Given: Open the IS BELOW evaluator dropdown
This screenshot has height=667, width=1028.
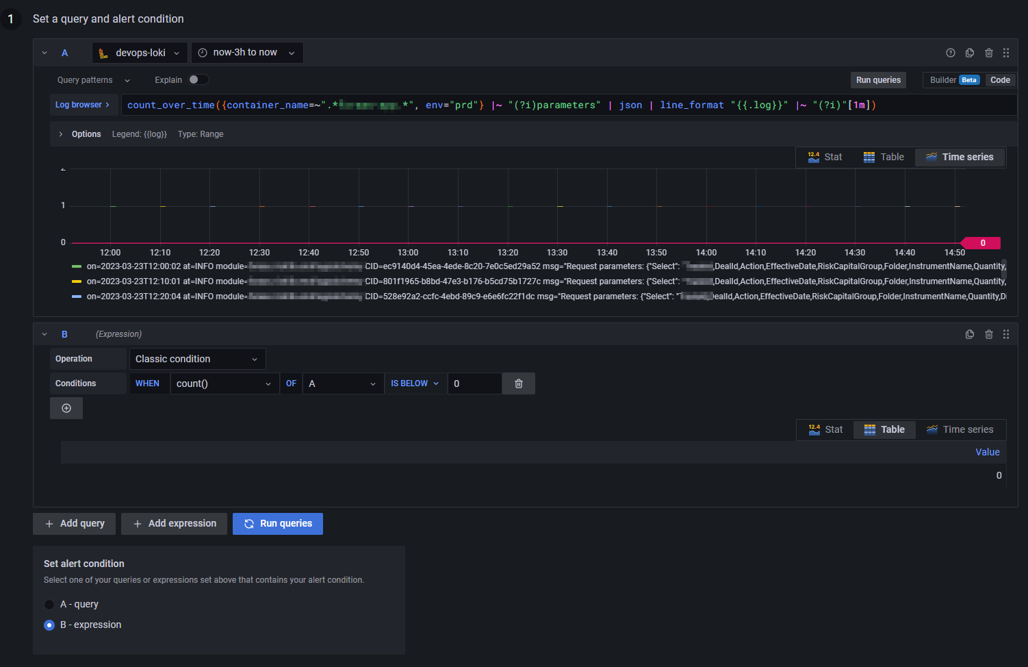Looking at the screenshot, I should (x=415, y=383).
